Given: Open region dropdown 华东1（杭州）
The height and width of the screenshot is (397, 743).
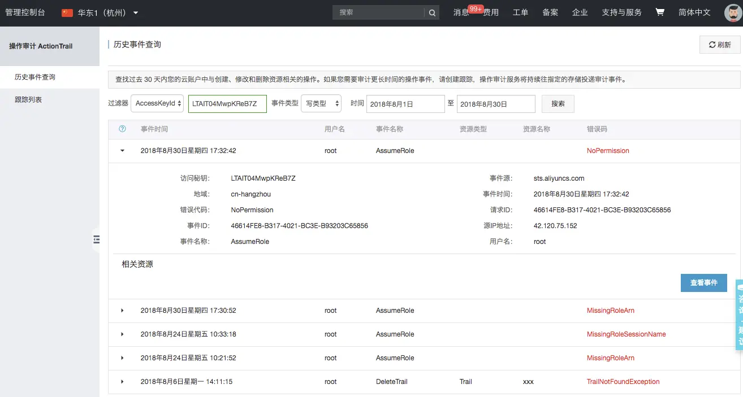Looking at the screenshot, I should pyautogui.click(x=108, y=12).
